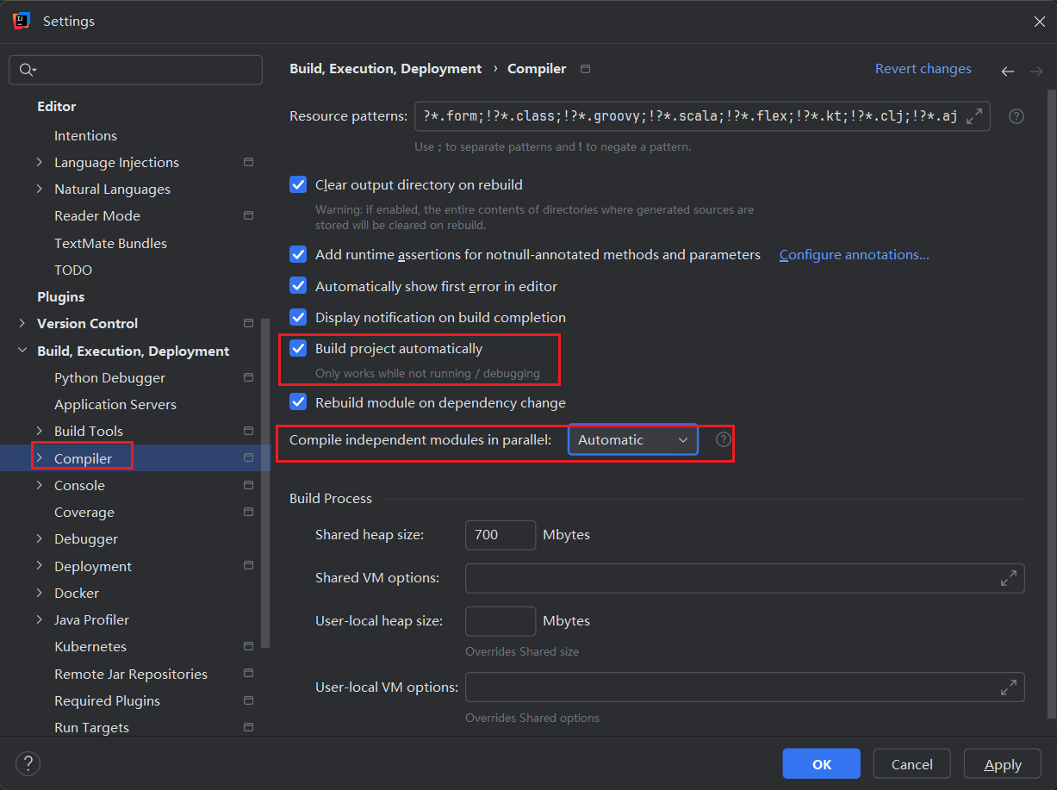Toggle Display notification on build completion
Image resolution: width=1057 pixels, height=790 pixels.
pyautogui.click(x=298, y=317)
